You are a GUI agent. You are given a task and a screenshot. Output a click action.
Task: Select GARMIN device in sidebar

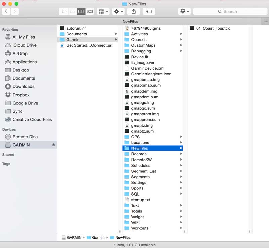29,145
